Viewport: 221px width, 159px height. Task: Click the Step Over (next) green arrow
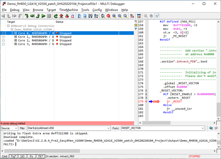pos(32,16)
